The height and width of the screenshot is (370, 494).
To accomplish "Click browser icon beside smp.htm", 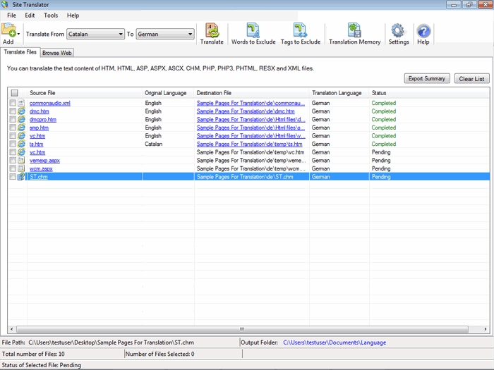I will (x=21, y=128).
